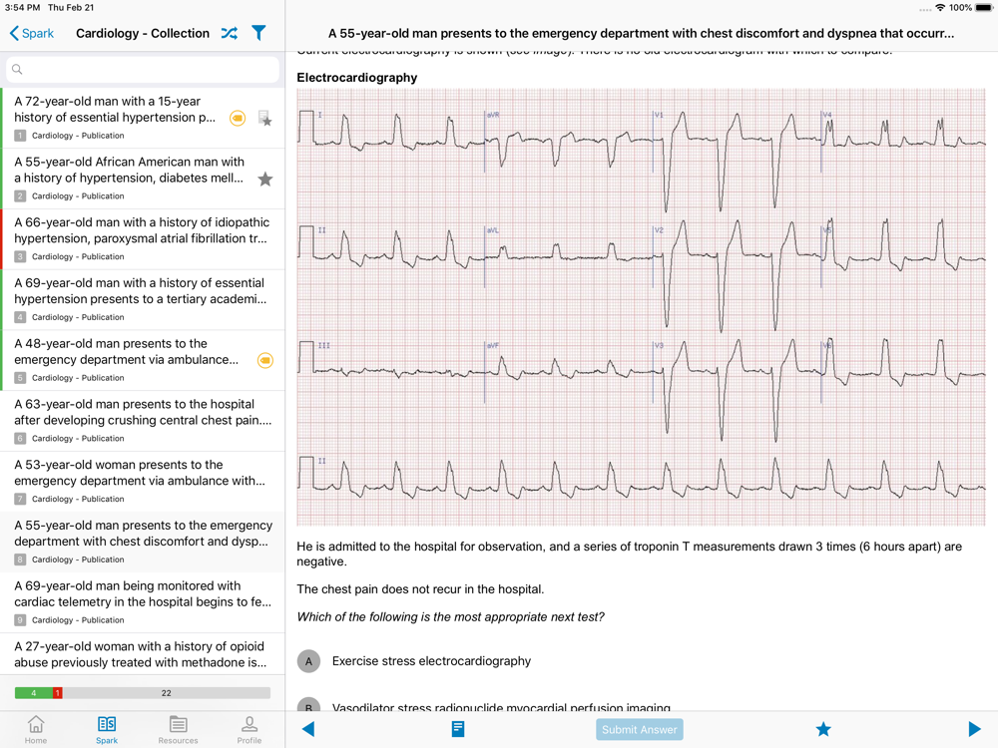Tap the yellow note badge on the 48-year-old man question
998x748 pixels.
tap(265, 360)
